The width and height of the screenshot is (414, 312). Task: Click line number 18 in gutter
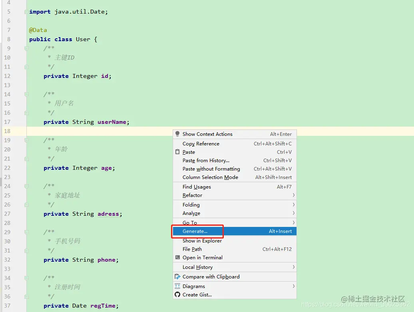[x=7, y=131]
